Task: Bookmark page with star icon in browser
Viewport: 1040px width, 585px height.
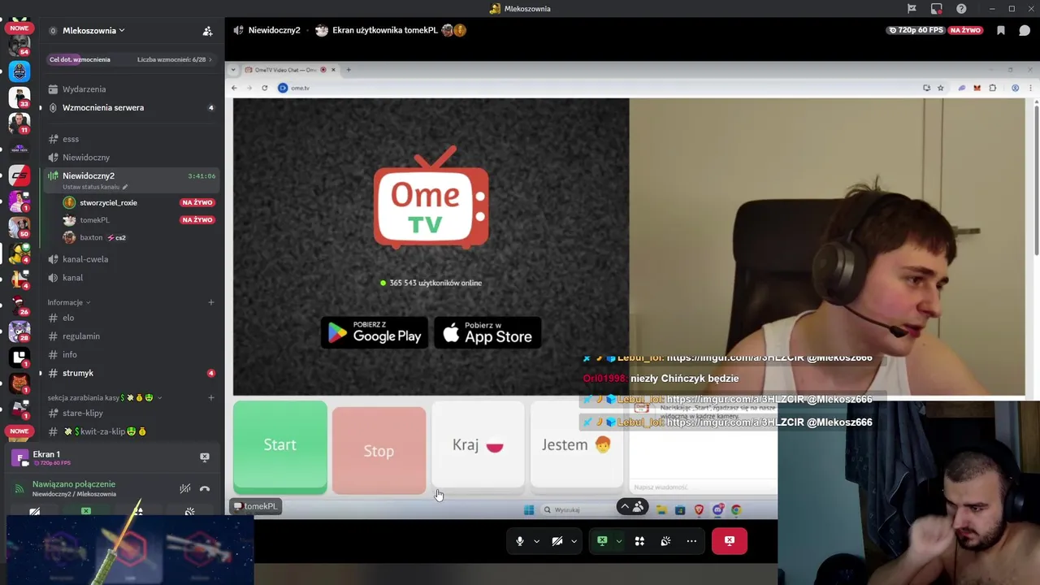Action: click(941, 88)
